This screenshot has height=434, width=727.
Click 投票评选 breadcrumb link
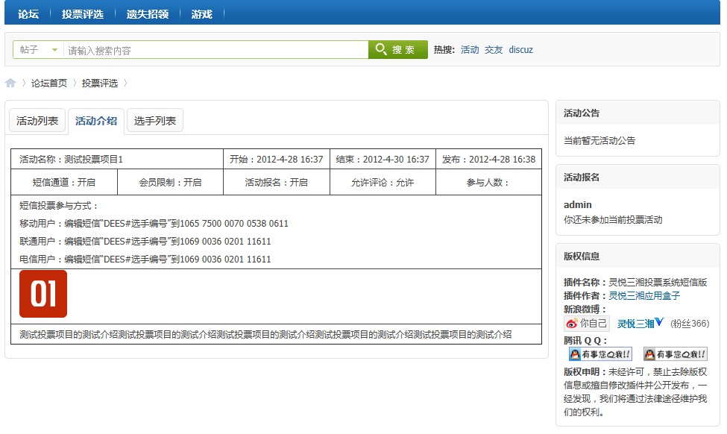(100, 83)
